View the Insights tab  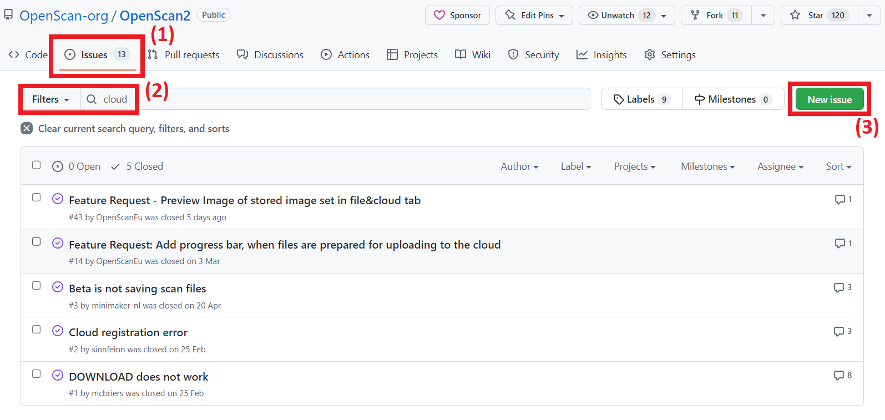[601, 54]
